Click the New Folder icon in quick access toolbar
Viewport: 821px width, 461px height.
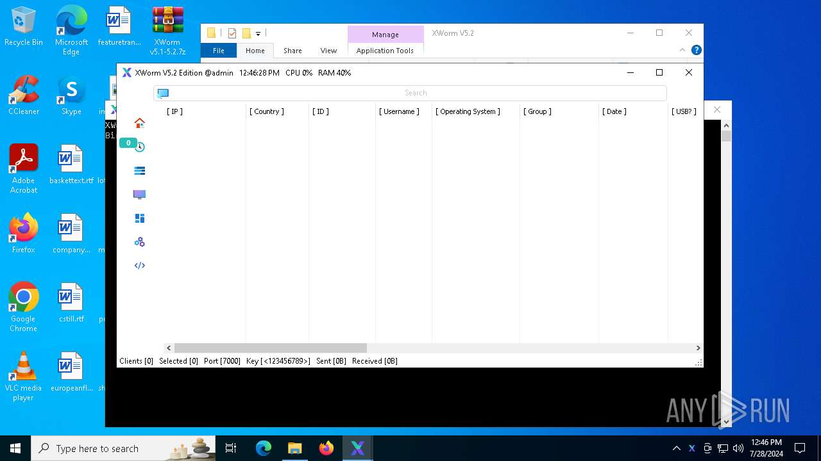pos(246,33)
